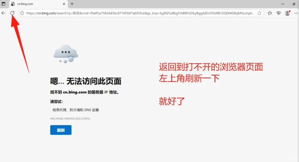Open the Favorites list icon
Image resolution: width=299 pixels, height=162 pixels.
click(270, 13)
